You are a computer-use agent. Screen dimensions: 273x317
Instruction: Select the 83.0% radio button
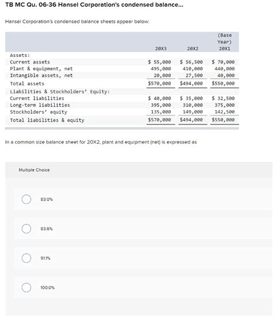tap(26, 199)
